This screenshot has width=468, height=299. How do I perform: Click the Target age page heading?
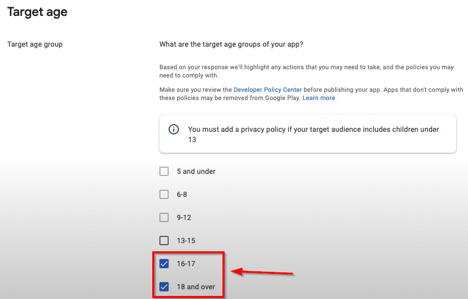37,12
